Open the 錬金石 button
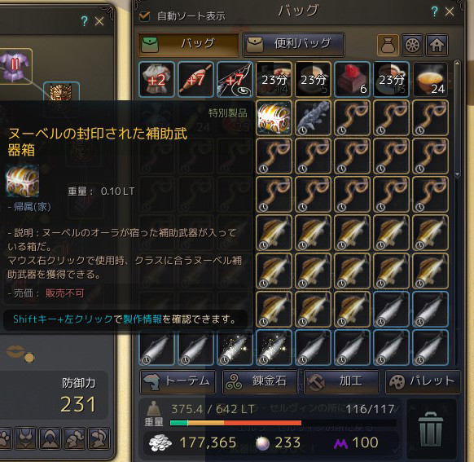The width and height of the screenshot is (474, 462). (x=260, y=382)
